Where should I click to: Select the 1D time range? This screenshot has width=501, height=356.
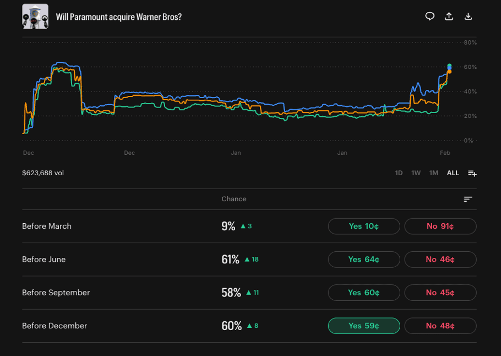pos(399,173)
